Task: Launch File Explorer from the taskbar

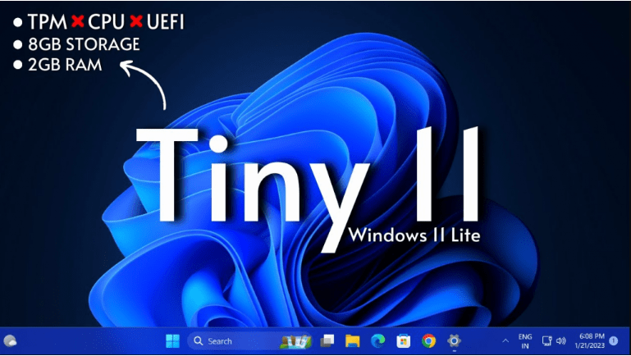Action: (x=353, y=341)
